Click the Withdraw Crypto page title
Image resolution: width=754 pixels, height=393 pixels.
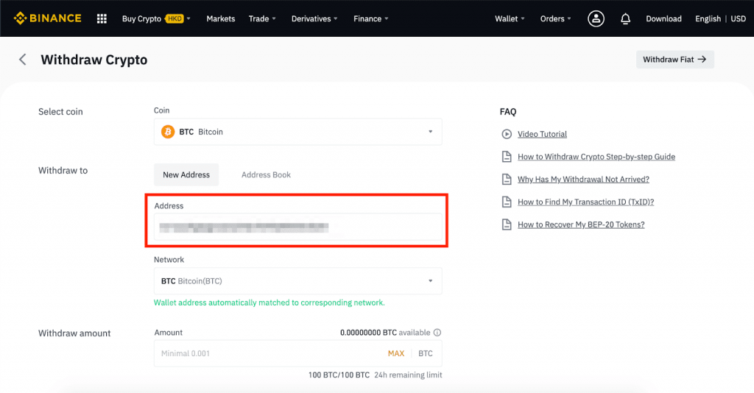coord(94,60)
